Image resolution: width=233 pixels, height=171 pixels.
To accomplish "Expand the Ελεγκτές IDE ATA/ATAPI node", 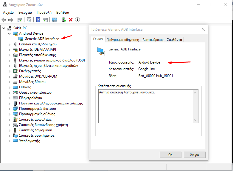I will tap(9, 50).
